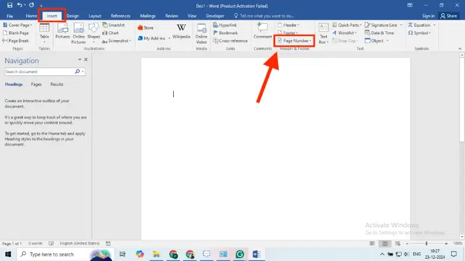Click the Redo/Repeat icon in the quick access toolbar
Viewport: 465px width, 261px height.
(31, 5)
